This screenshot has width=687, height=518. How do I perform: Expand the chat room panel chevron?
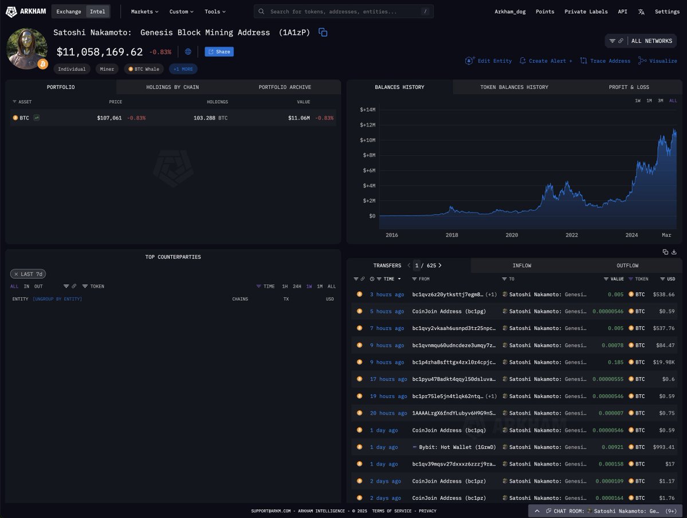[x=537, y=511]
